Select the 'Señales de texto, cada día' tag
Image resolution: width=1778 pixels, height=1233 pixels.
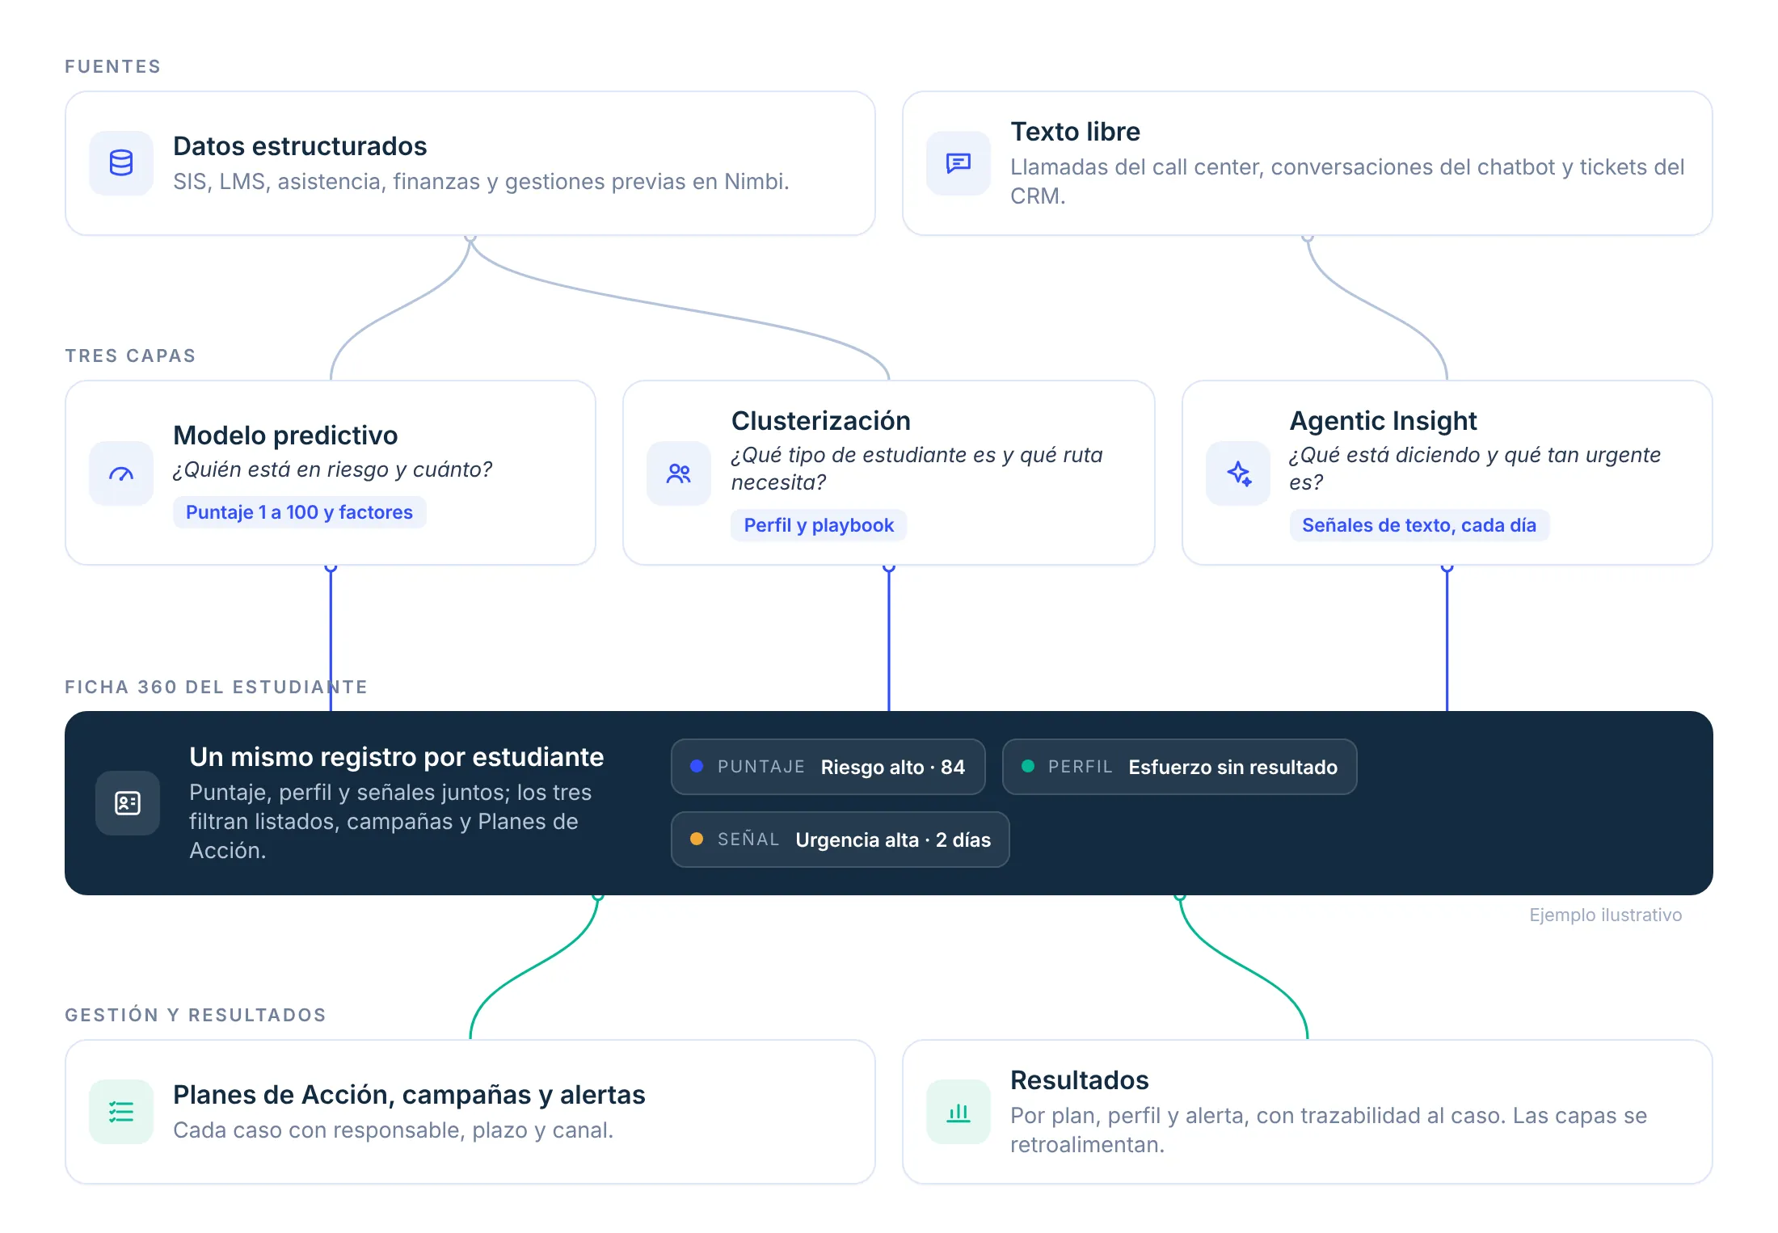coord(1419,525)
